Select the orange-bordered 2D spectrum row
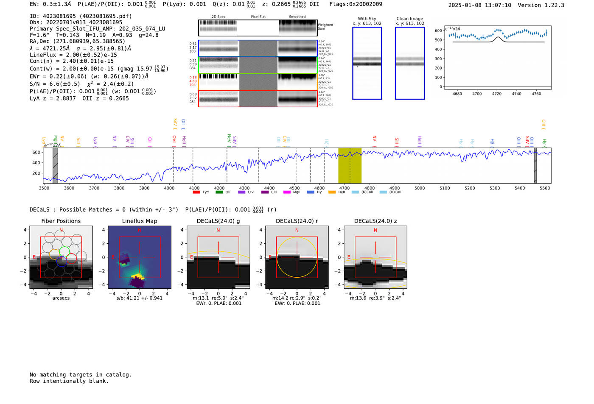 [258, 82]
